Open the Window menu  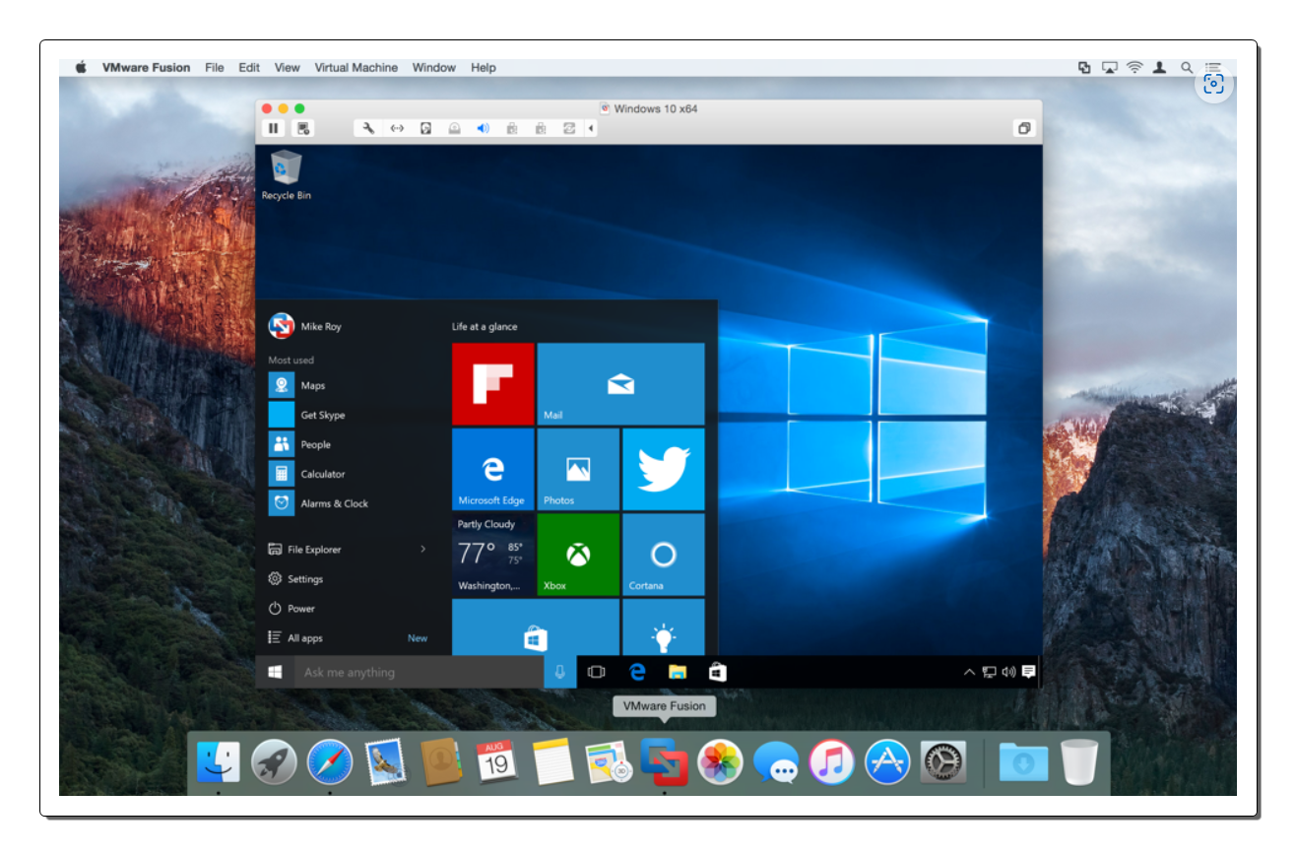[x=434, y=67]
